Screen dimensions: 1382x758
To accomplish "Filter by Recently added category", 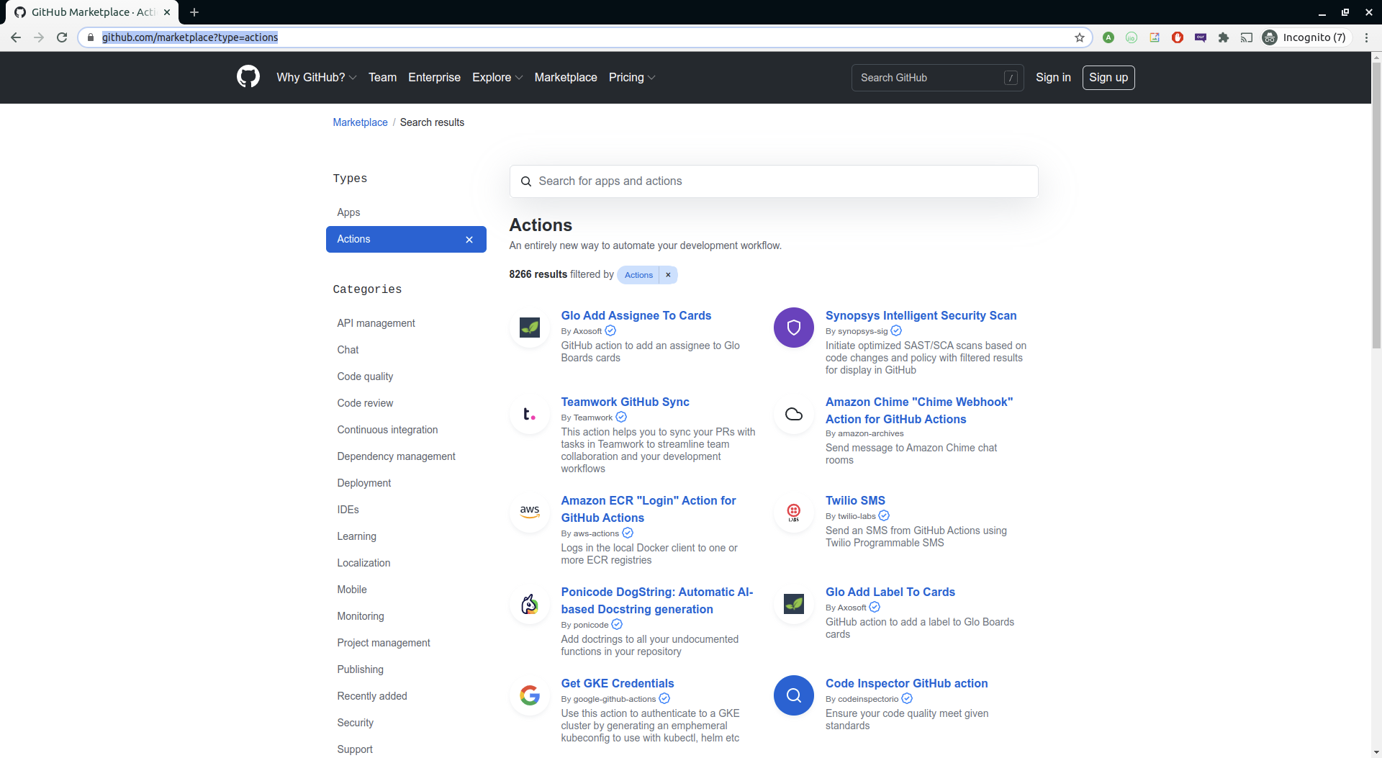I will [x=372, y=696].
